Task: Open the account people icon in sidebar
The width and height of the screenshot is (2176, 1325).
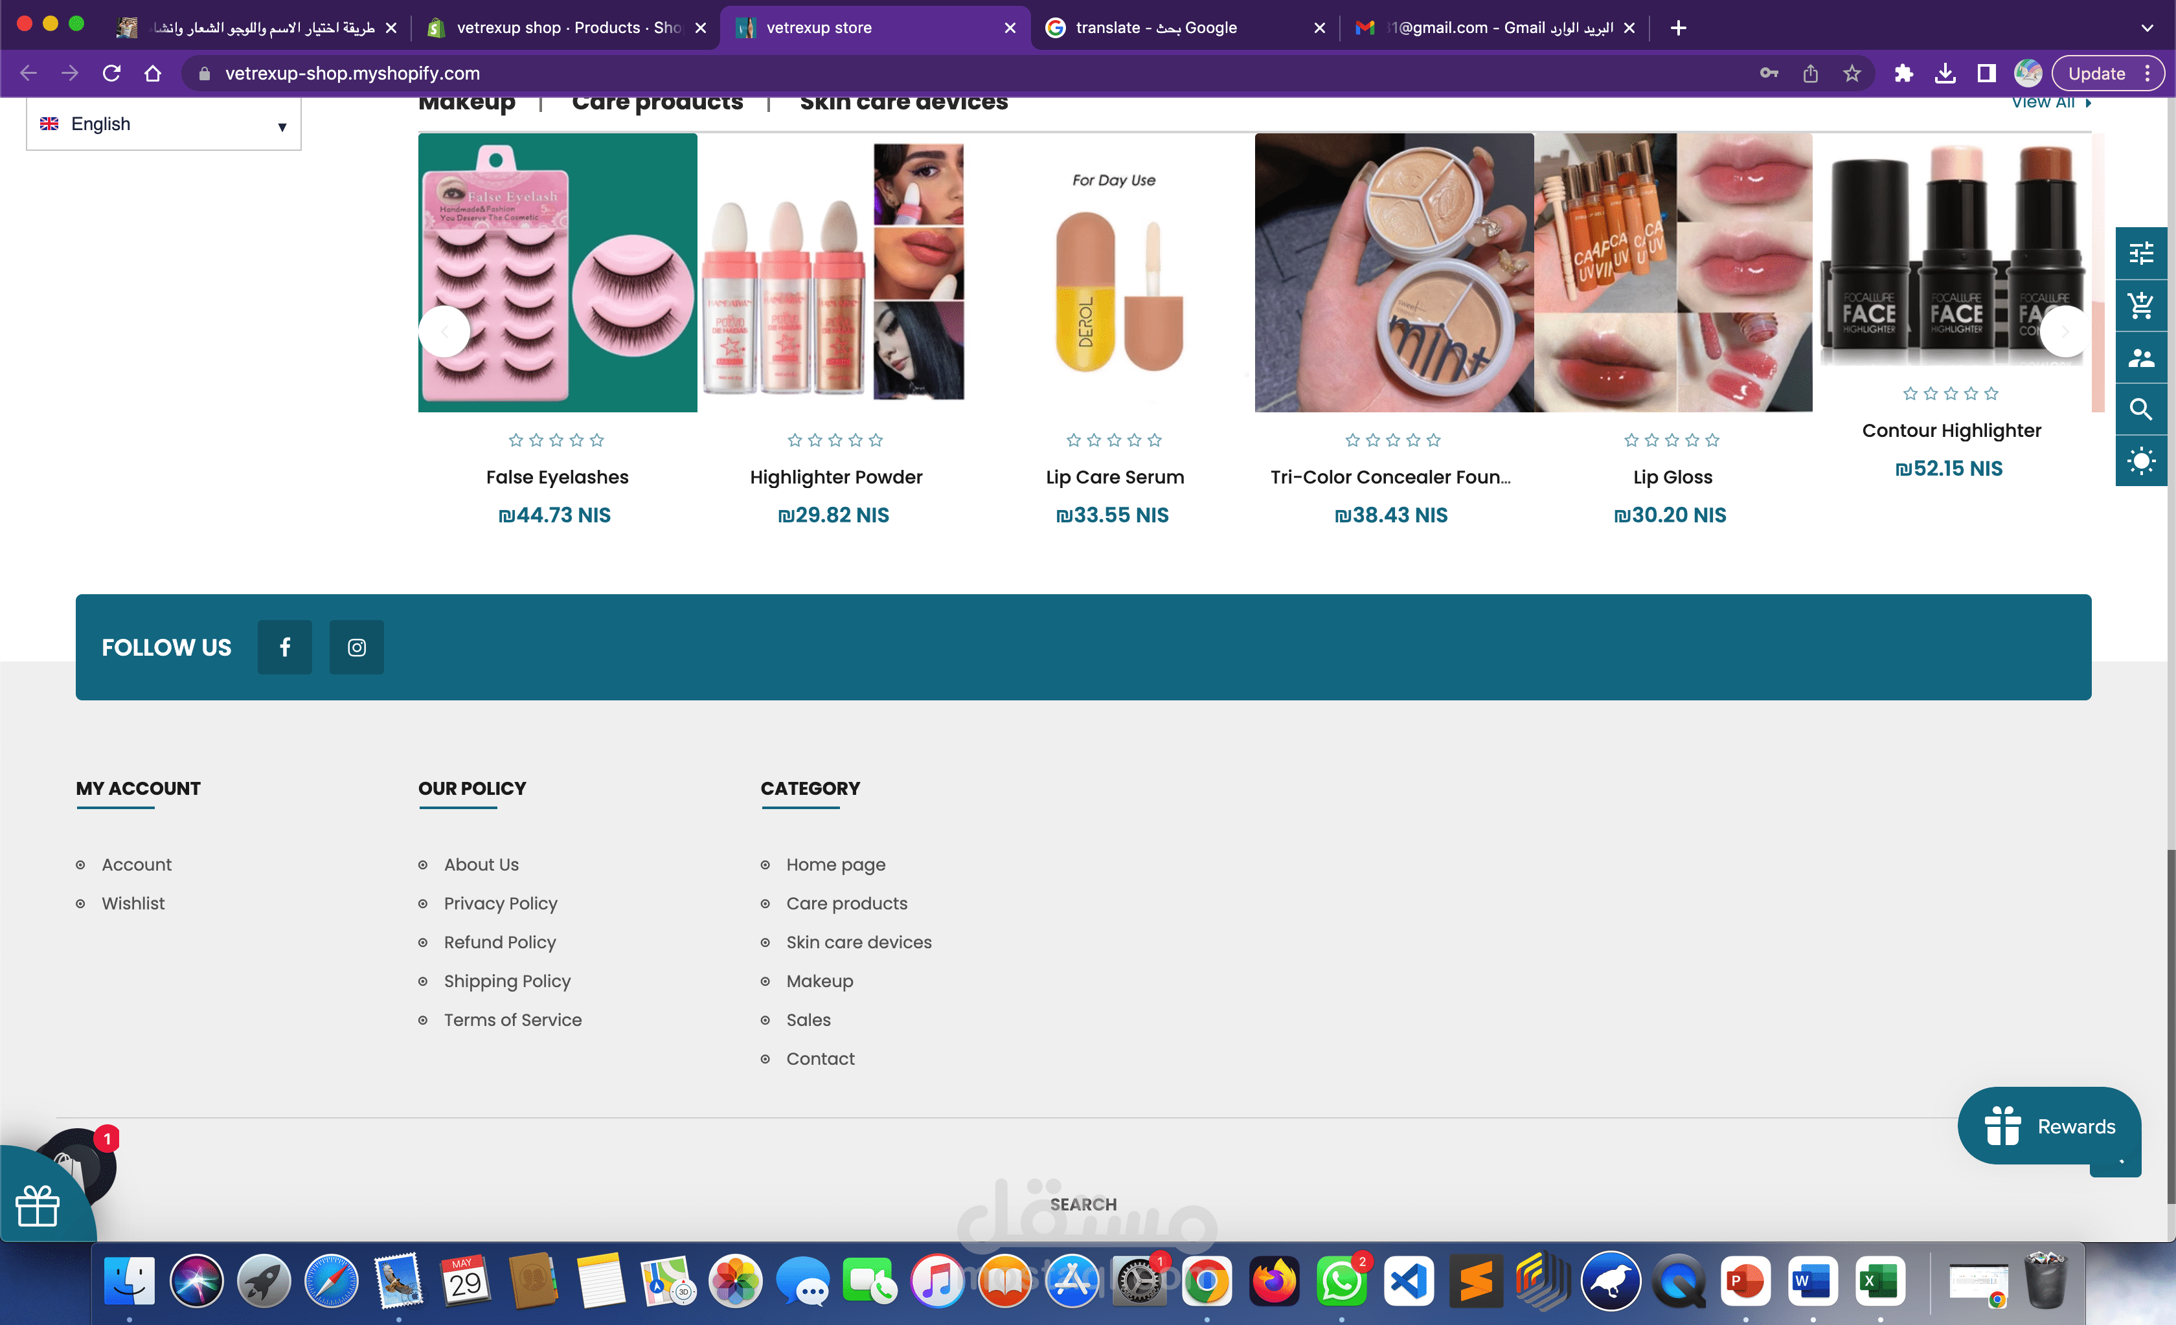Action: 2140,357
